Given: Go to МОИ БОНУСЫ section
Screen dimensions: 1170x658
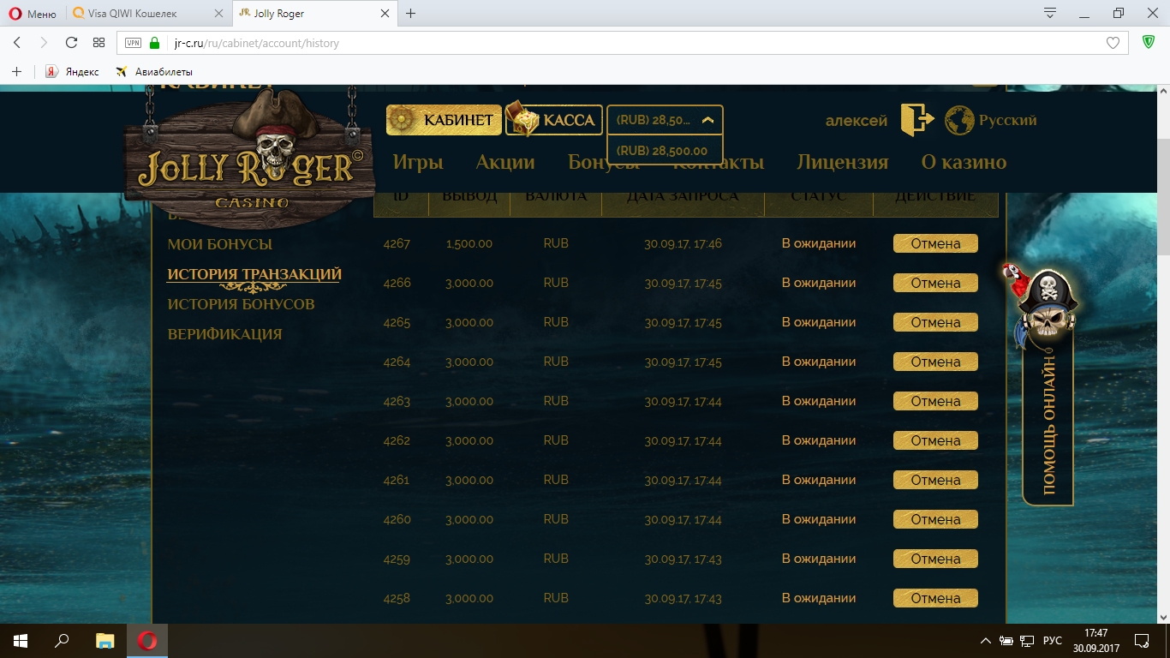Looking at the screenshot, I should [220, 244].
